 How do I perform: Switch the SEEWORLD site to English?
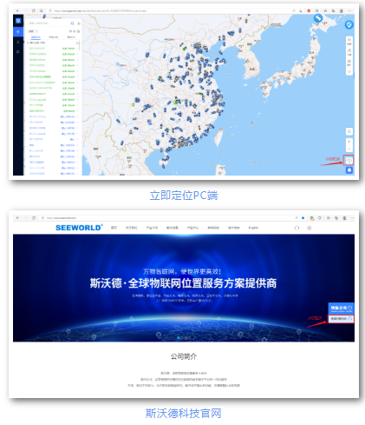tap(253, 228)
